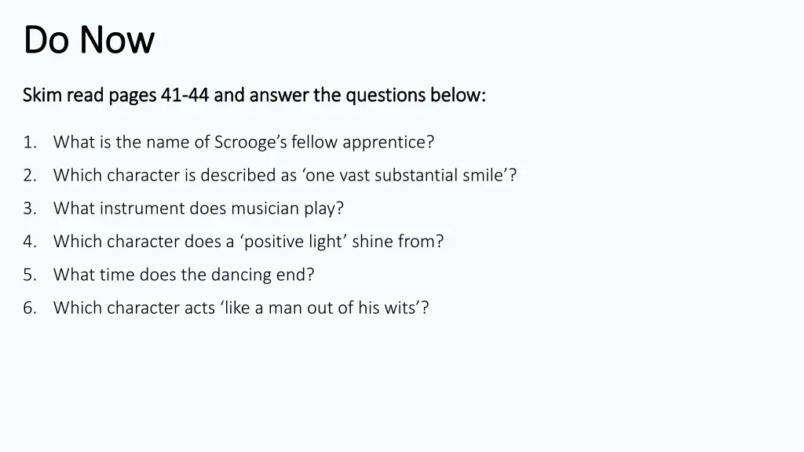The height and width of the screenshot is (452, 804).
Task: Click the word 'Scrooge's' in question one
Action: click(x=250, y=143)
